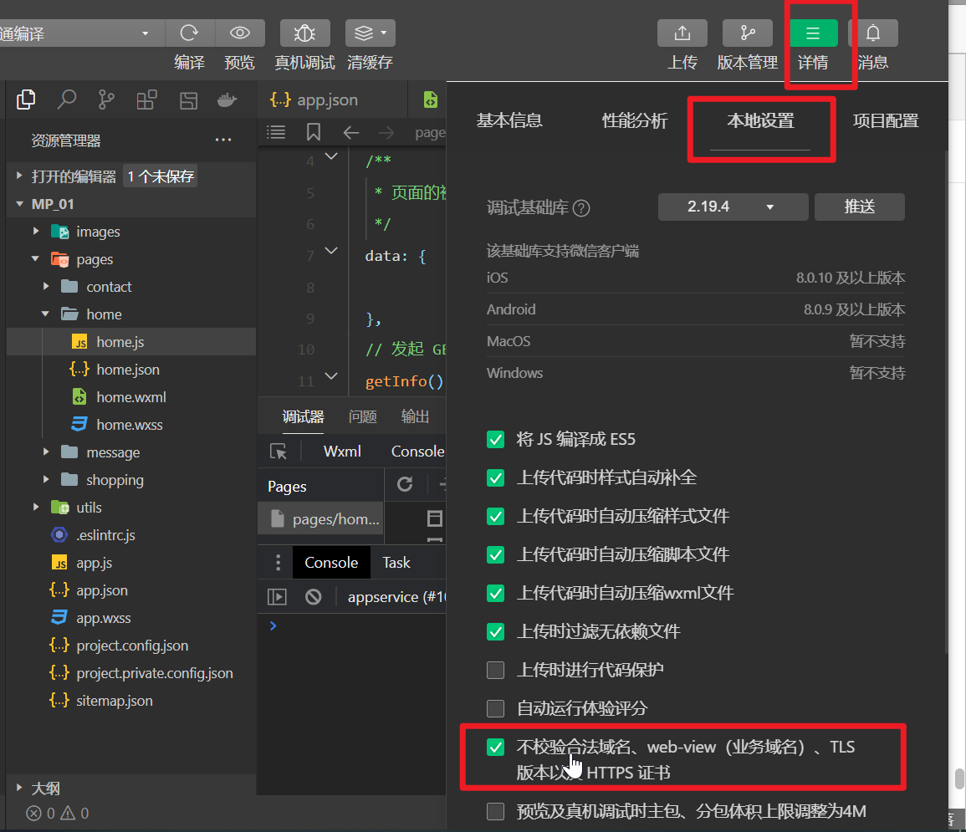Viewport: 966px width, 832px height.
Task: Click the push base library button
Action: 860,207
